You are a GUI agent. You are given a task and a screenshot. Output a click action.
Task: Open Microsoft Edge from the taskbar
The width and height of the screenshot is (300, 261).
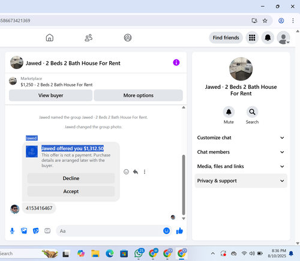point(110,254)
